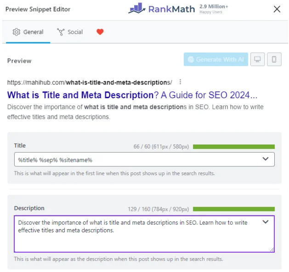The height and width of the screenshot is (272, 289).
Task: Expand the Title variables dropdown arrow
Action: [x=266, y=159]
